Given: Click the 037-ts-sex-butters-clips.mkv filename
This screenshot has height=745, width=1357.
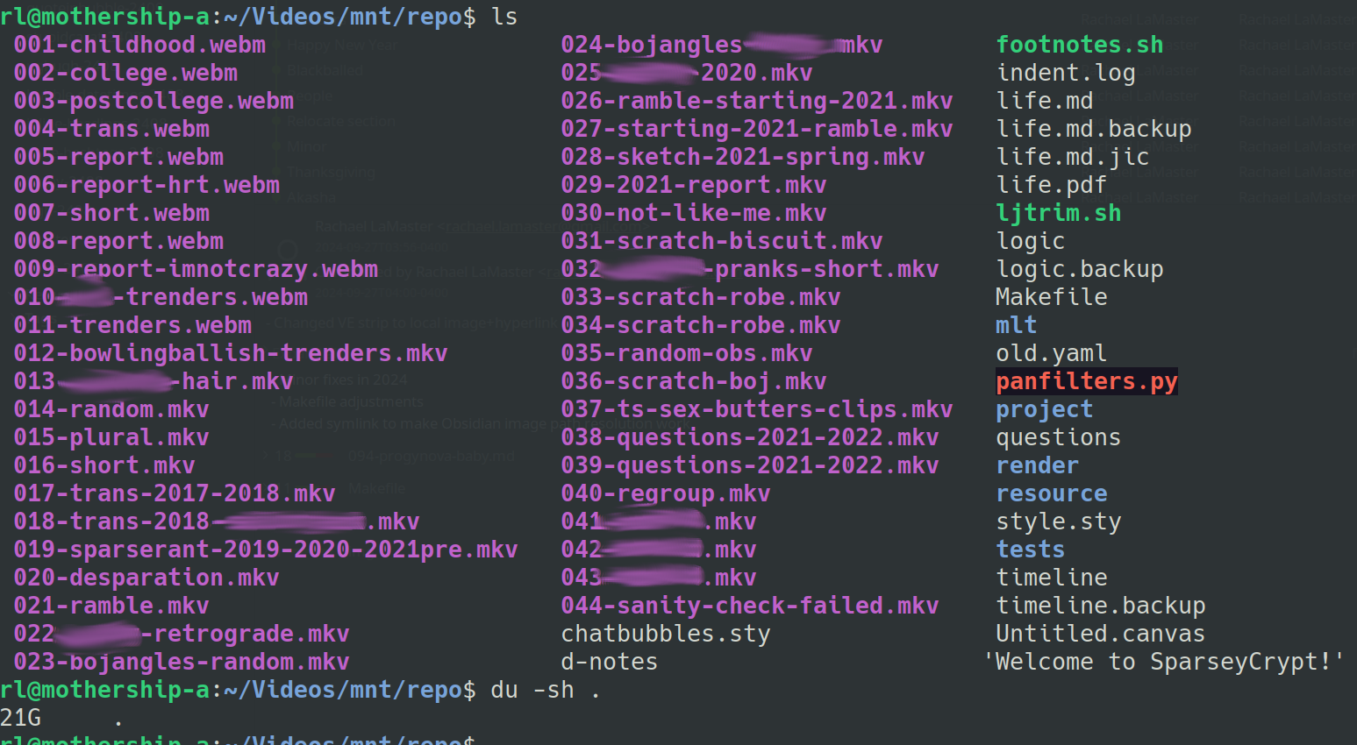Looking at the screenshot, I should pyautogui.click(x=756, y=409).
